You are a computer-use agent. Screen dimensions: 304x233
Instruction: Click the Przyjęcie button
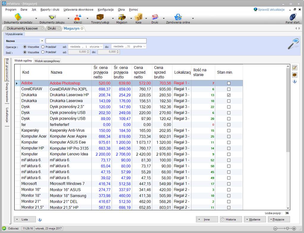pyautogui.click(x=279, y=219)
